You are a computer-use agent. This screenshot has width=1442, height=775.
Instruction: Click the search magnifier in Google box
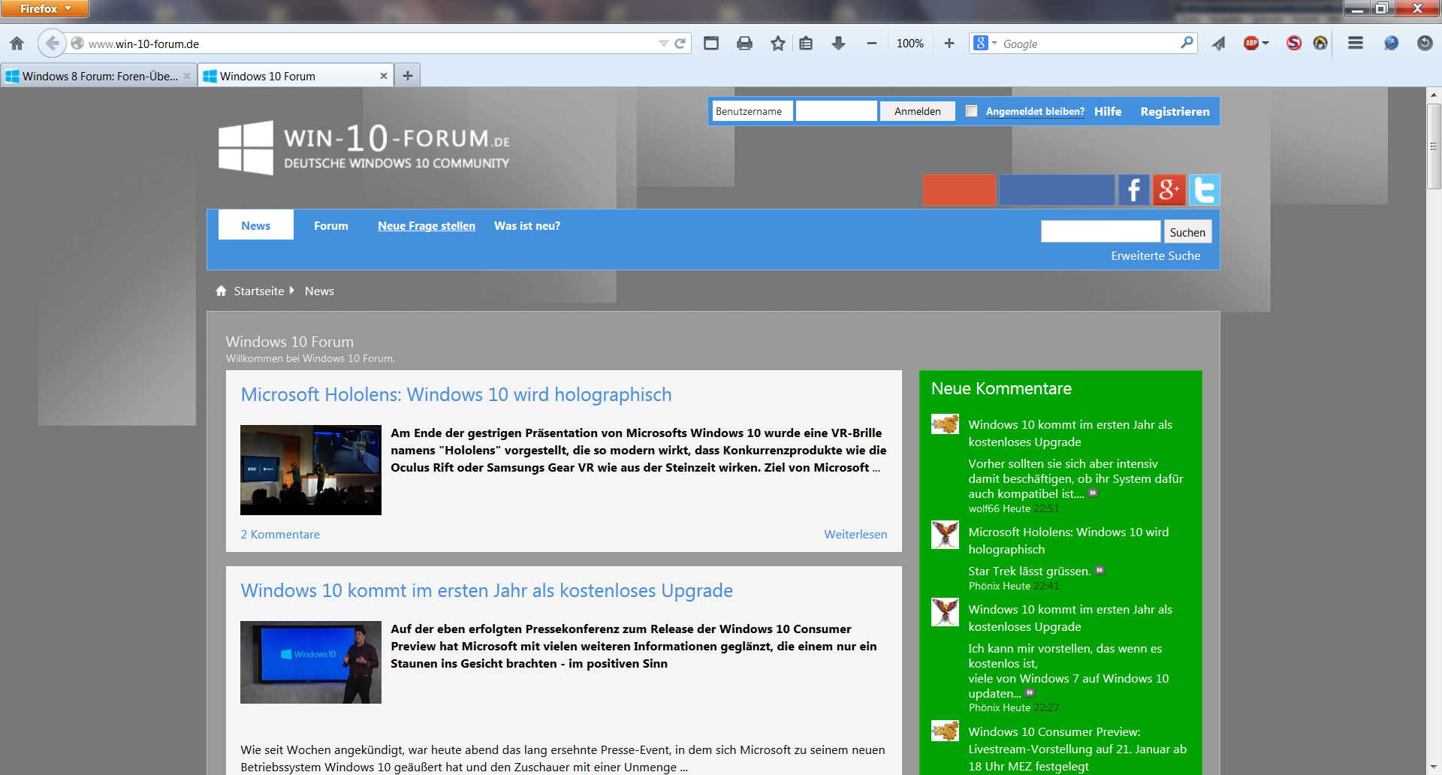coord(1187,43)
